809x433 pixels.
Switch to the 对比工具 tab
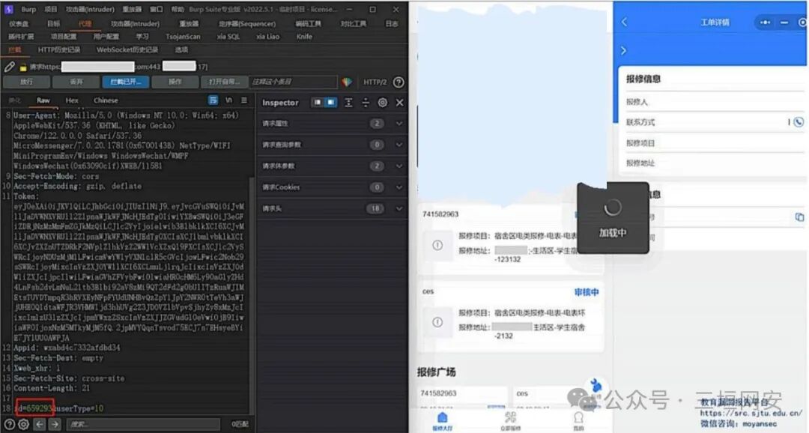point(354,24)
